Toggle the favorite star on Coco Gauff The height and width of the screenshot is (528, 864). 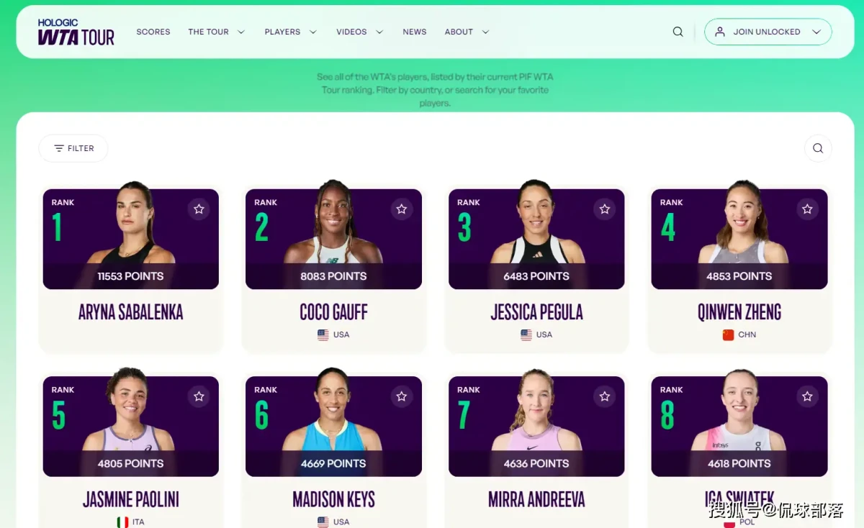pyautogui.click(x=402, y=209)
